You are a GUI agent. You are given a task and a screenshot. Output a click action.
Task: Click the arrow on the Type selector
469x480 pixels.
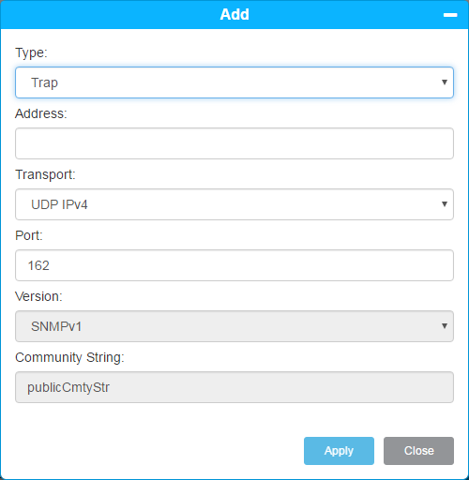pos(445,82)
